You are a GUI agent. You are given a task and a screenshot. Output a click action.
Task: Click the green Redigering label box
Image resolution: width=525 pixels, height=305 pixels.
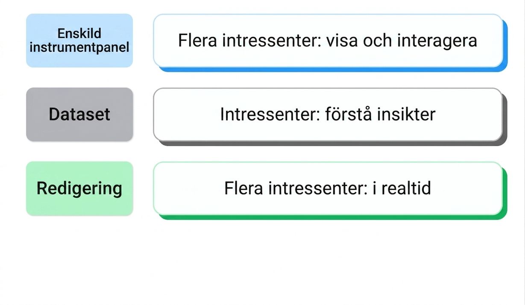pyautogui.click(x=79, y=188)
